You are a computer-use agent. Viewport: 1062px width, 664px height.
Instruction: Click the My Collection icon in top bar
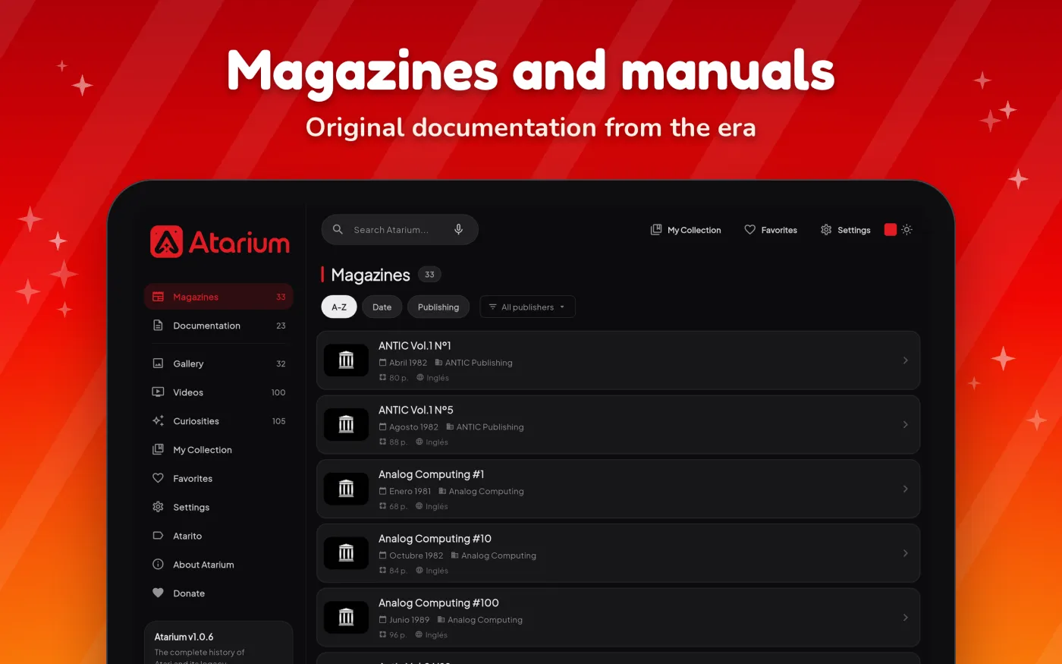coord(656,230)
